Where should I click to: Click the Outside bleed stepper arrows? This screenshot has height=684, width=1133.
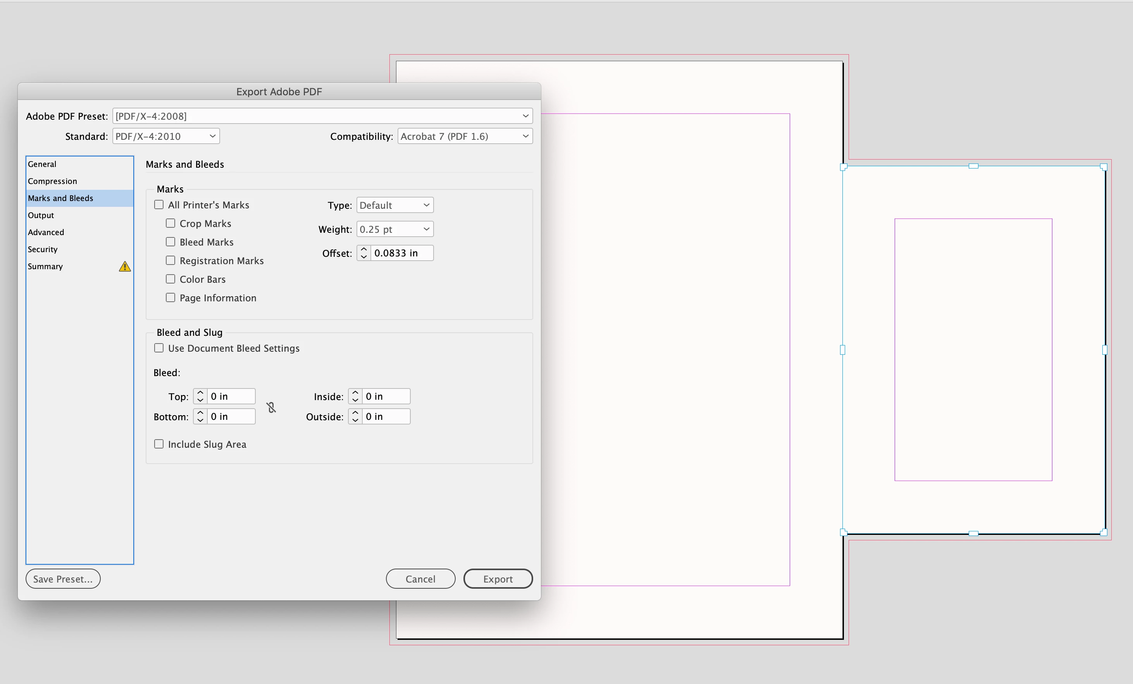[x=355, y=416]
